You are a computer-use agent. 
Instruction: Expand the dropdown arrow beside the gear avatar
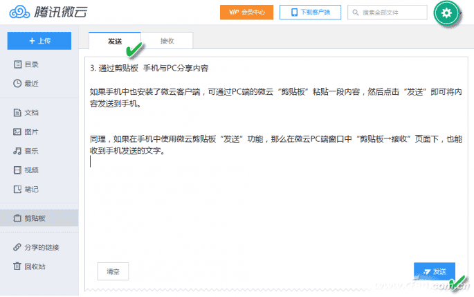point(461,13)
